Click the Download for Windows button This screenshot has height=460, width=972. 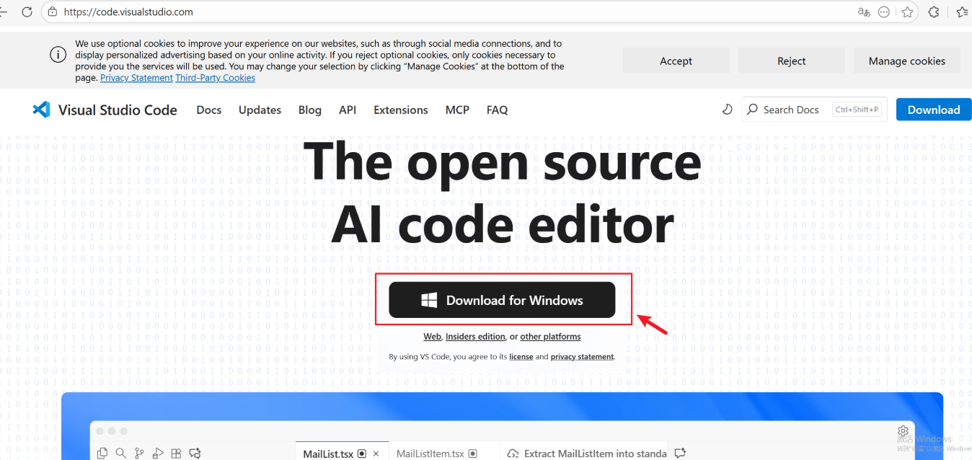point(502,300)
